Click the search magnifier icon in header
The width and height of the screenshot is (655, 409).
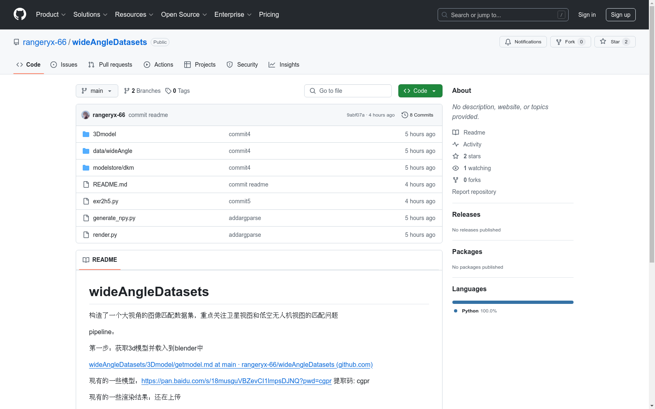[x=445, y=15]
